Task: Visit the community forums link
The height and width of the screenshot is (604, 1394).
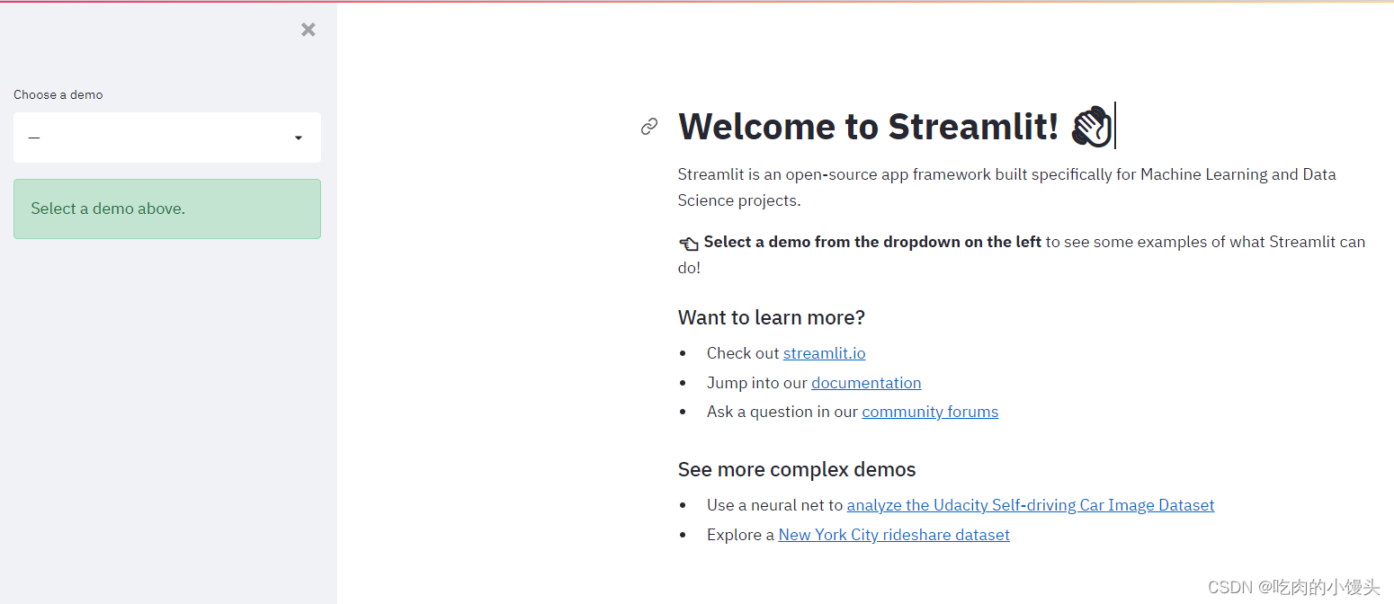Action: point(930,412)
